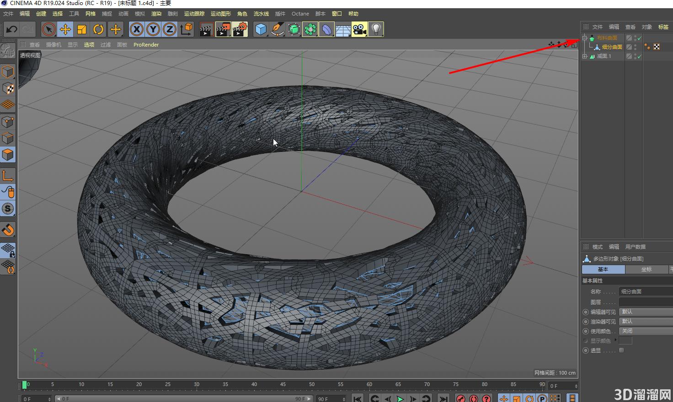The width and height of the screenshot is (673, 402).
Task: Choose the spline Pen tool
Action: click(277, 30)
